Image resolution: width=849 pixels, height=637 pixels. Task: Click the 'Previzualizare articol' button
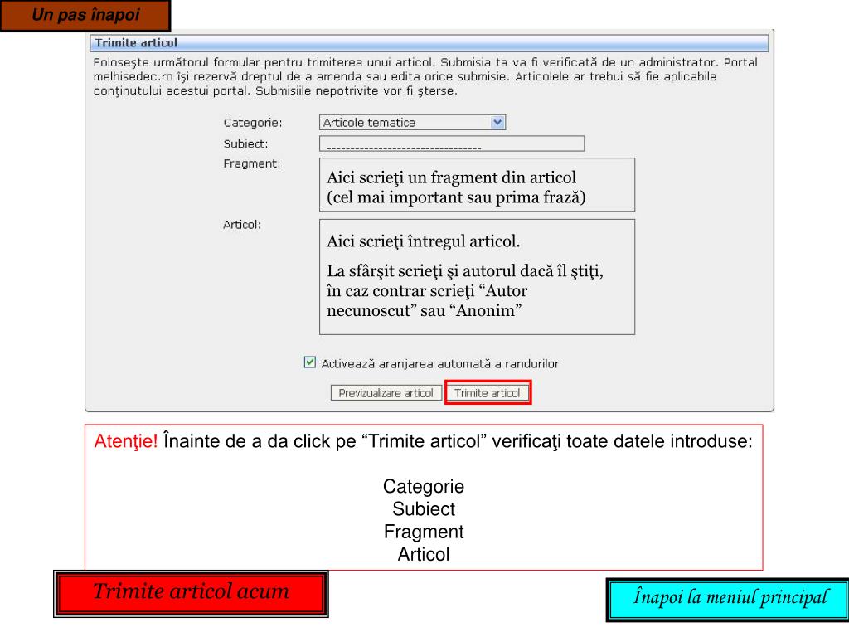(x=386, y=392)
